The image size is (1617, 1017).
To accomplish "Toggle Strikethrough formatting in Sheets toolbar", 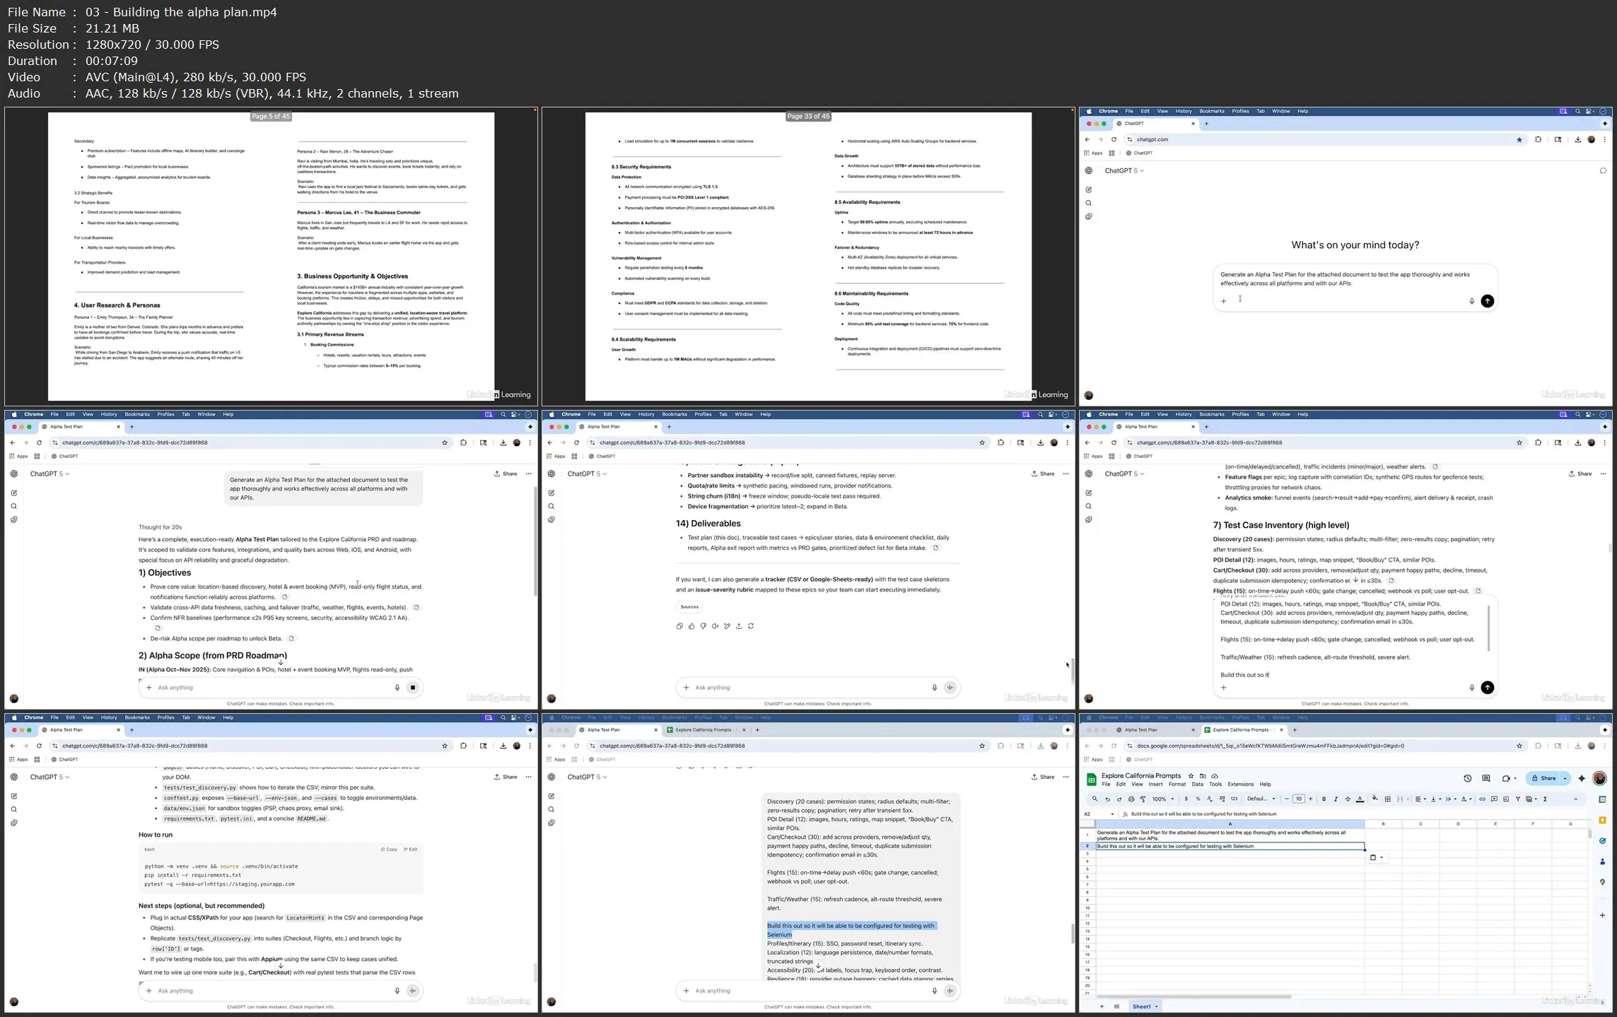I will tap(1348, 799).
